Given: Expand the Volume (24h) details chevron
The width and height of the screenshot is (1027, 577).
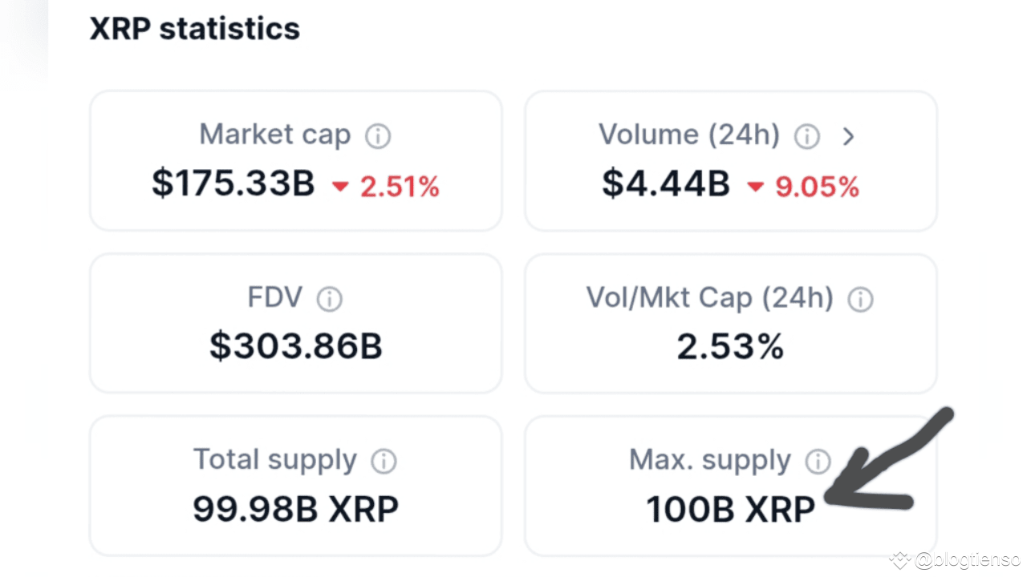Looking at the screenshot, I should [849, 136].
